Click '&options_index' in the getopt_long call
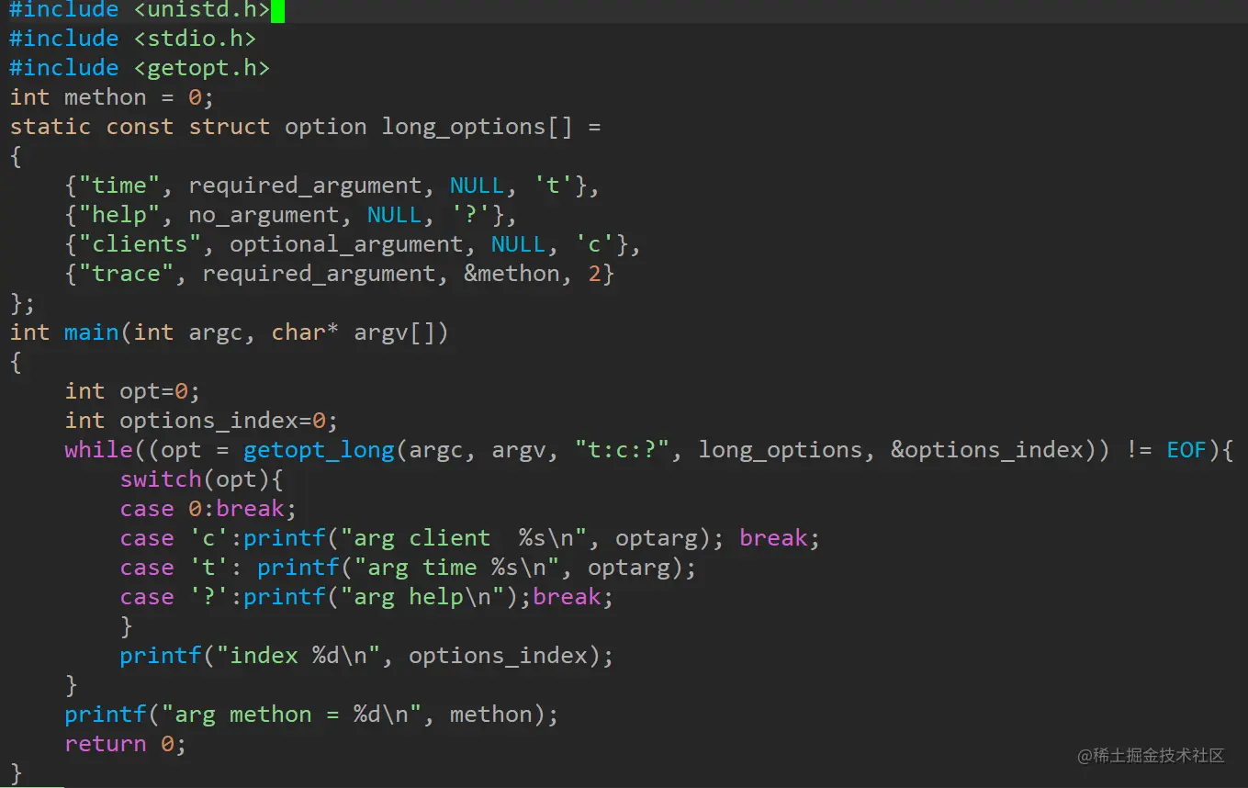Screen dimensions: 1248x788 (x=987, y=450)
